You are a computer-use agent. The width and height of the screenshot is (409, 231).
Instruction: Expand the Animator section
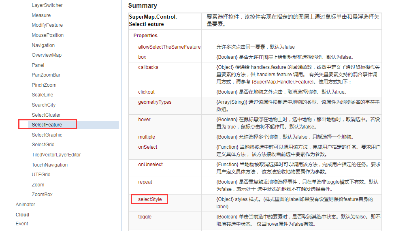[x=25, y=205]
